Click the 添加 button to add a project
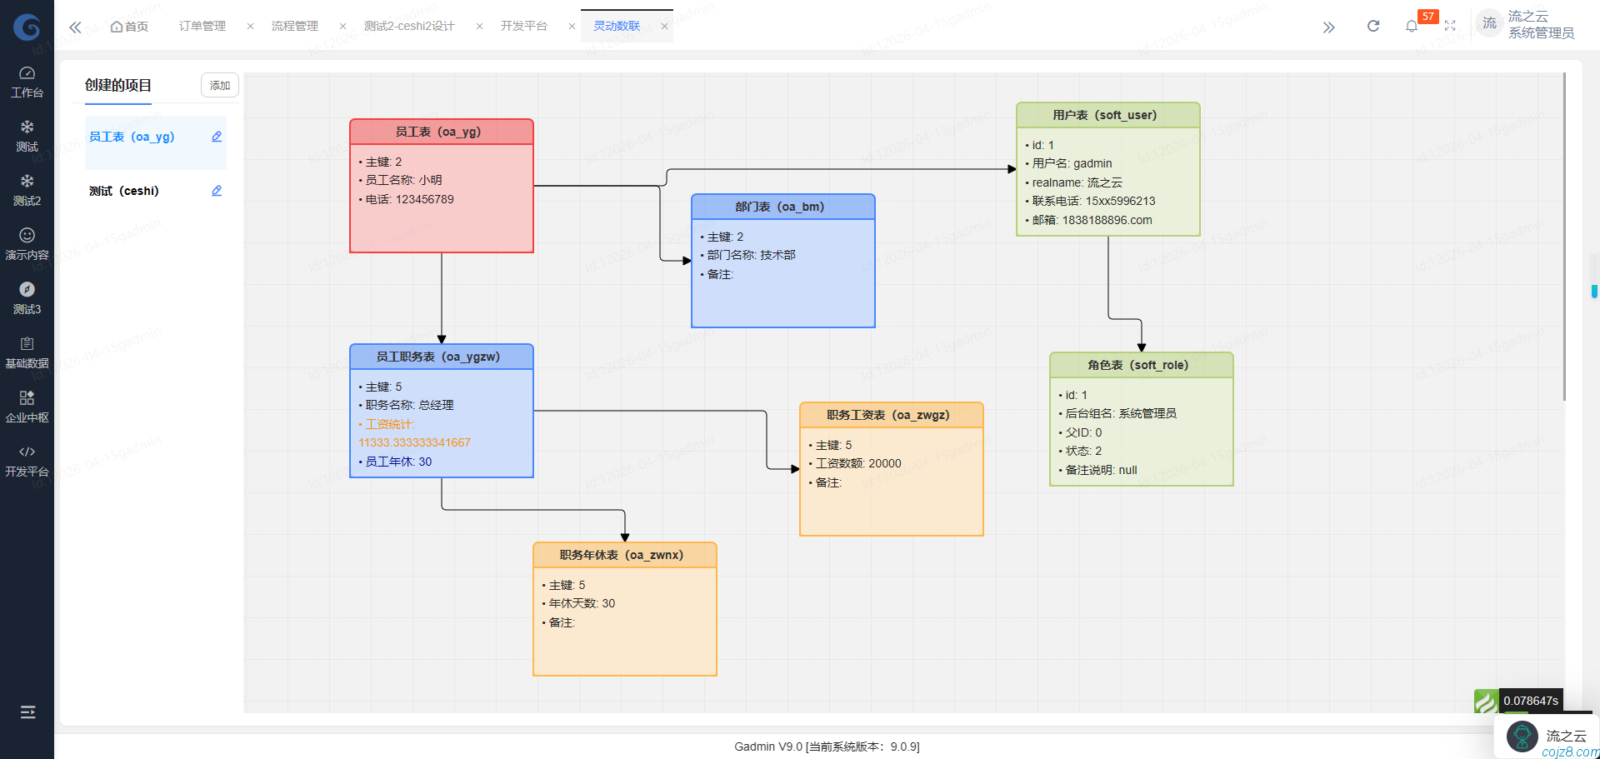1600x759 pixels. tap(219, 85)
